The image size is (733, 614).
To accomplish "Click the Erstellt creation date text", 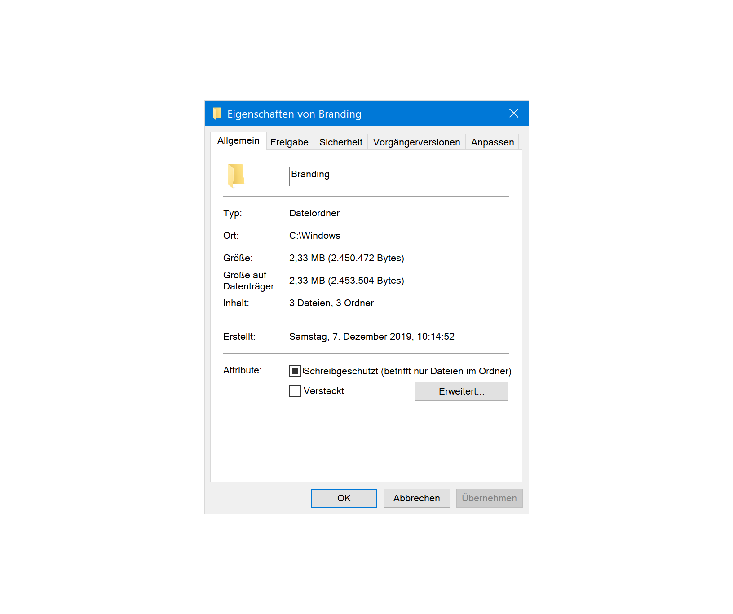I will click(372, 336).
